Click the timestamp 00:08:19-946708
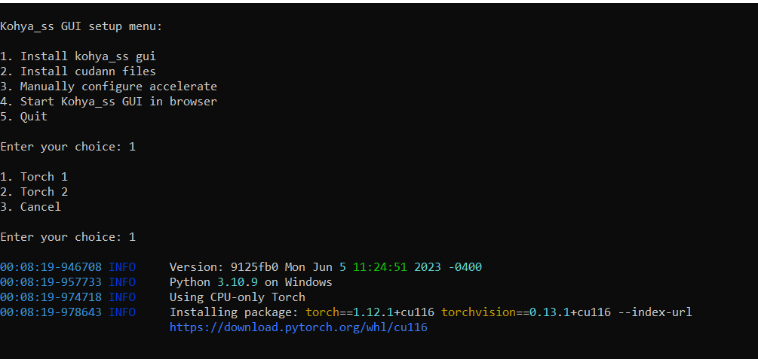Screen dimensions: 758x359 tap(51, 267)
